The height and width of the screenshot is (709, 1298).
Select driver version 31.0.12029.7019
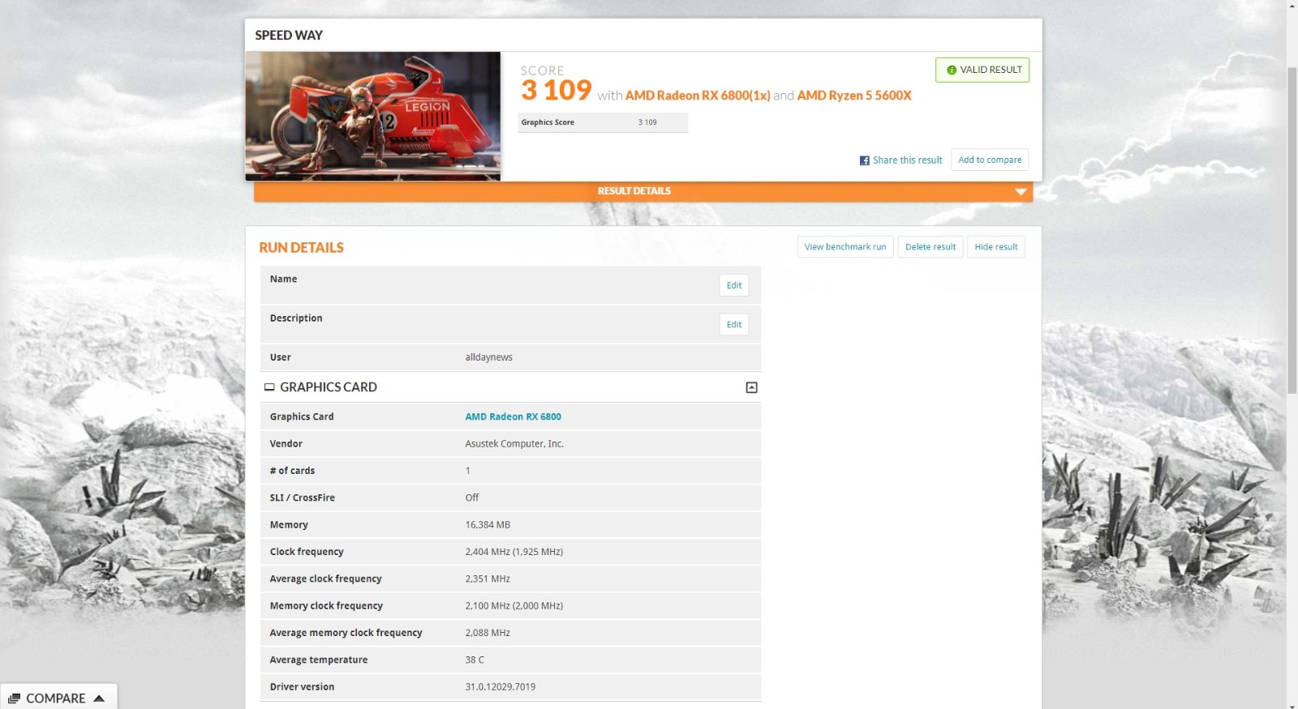coord(501,687)
